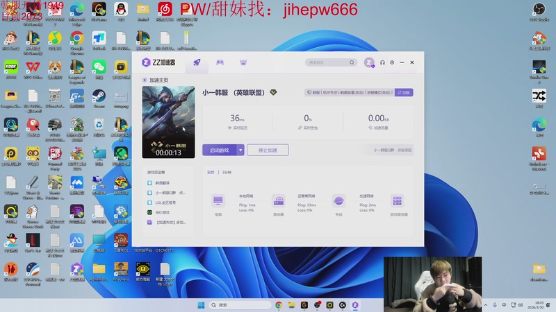Open the ZZ加速器 taskbar icon
This screenshot has height=312, width=556.
[x=355, y=305]
